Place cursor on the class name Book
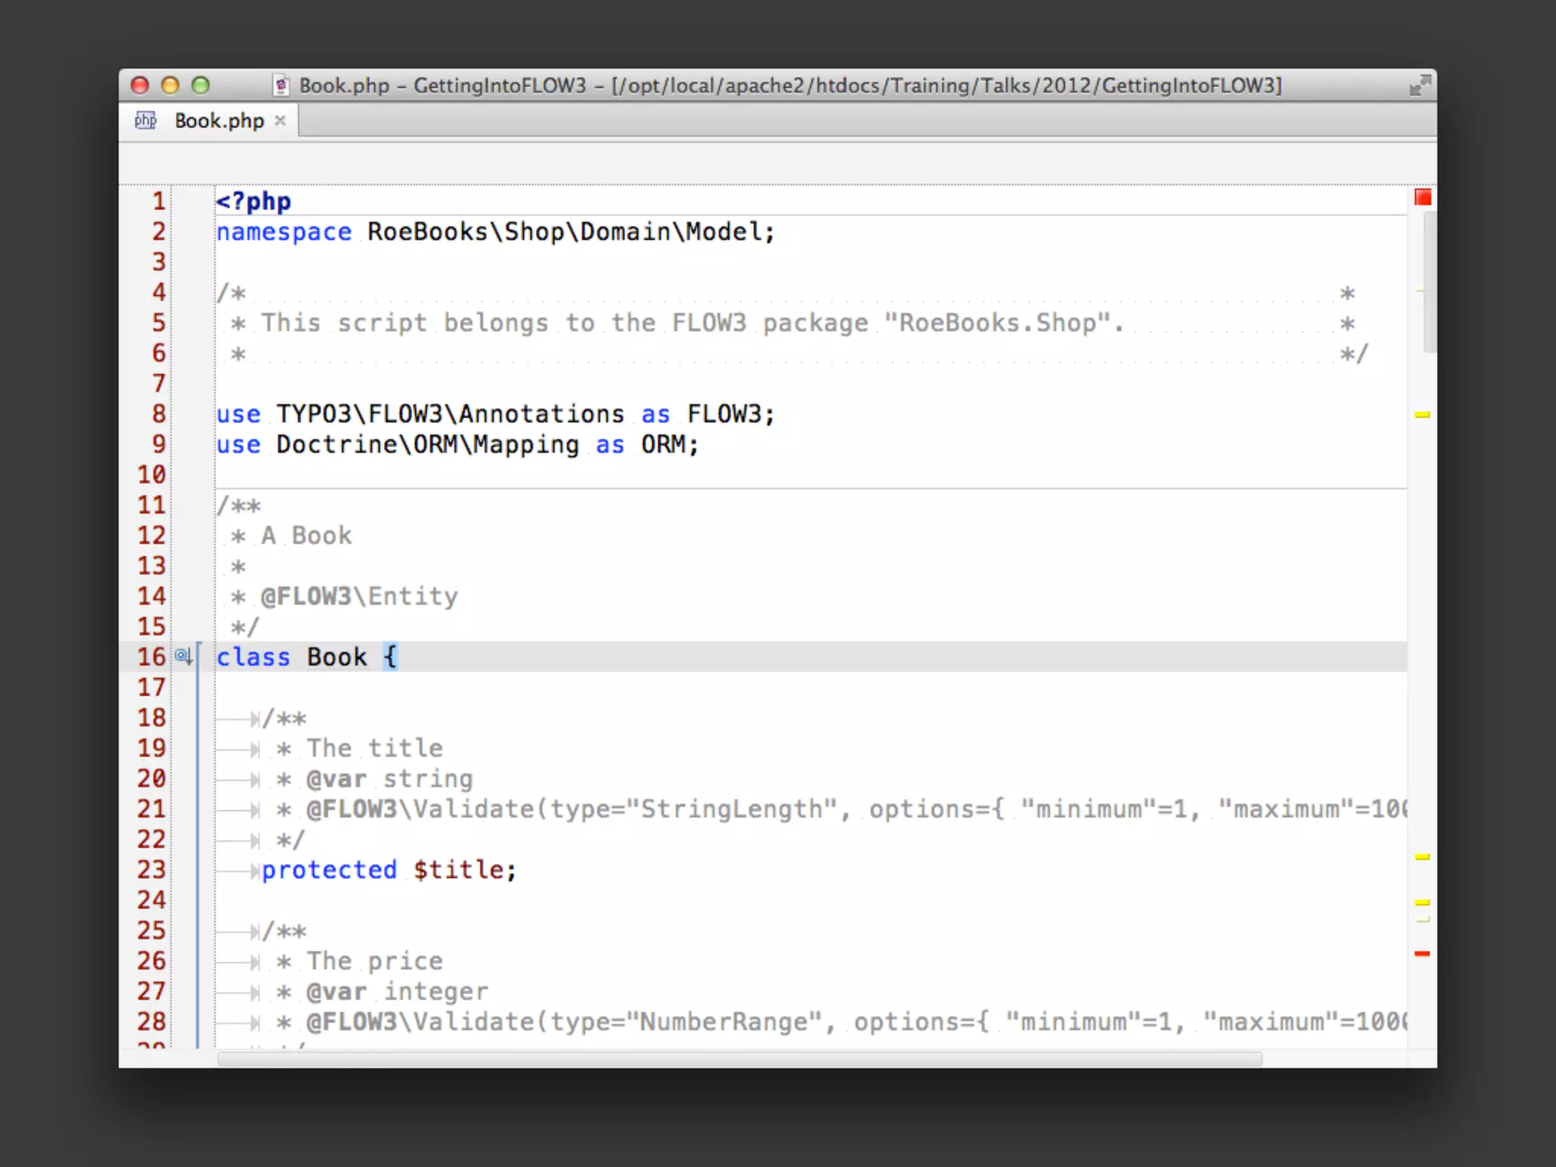 click(x=337, y=657)
